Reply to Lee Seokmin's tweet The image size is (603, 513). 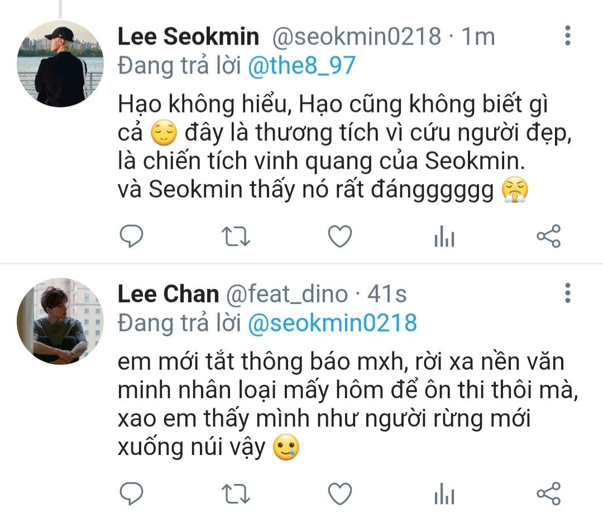pyautogui.click(x=132, y=235)
